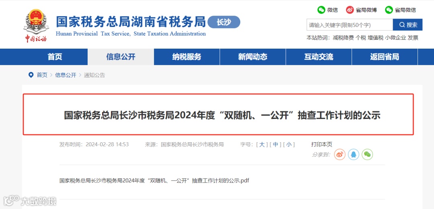This screenshot has width=434, height=209.
Task: Click the 微信 label at top right
Action: coord(332,10)
